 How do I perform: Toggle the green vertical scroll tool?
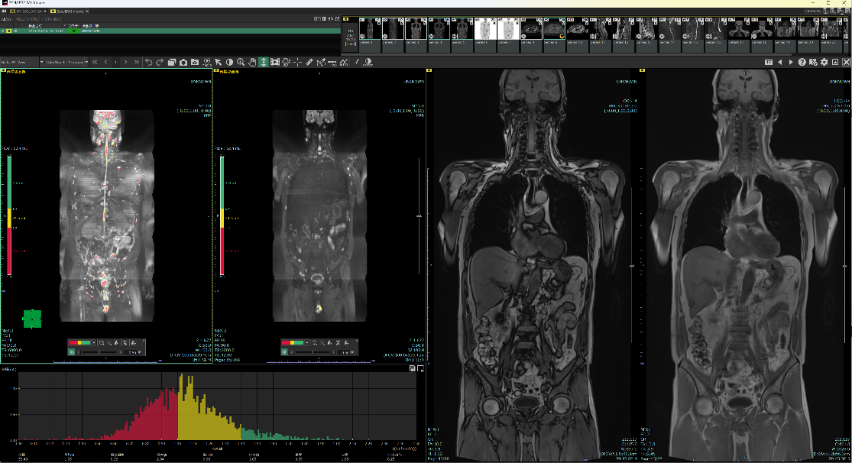click(263, 62)
